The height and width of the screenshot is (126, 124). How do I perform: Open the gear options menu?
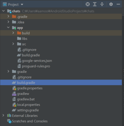click(x=111, y=4)
